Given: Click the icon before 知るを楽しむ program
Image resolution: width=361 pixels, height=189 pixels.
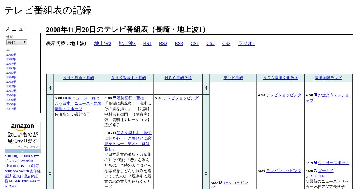Looking at the screenshot, I should [x=114, y=133].
